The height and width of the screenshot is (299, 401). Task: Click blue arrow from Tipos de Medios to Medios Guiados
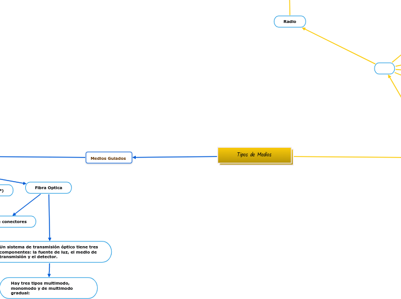click(x=175, y=157)
